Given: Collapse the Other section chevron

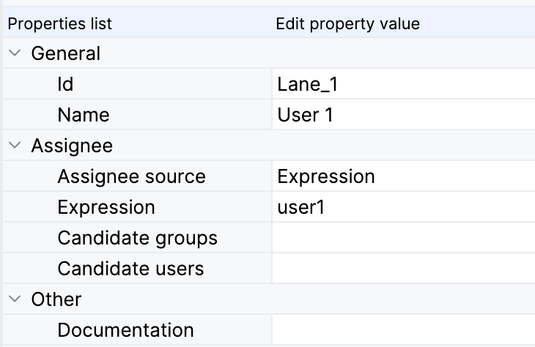Looking at the screenshot, I should [x=15, y=299].
